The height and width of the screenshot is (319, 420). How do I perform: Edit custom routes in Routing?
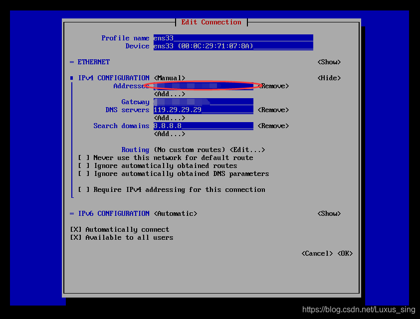(x=247, y=150)
